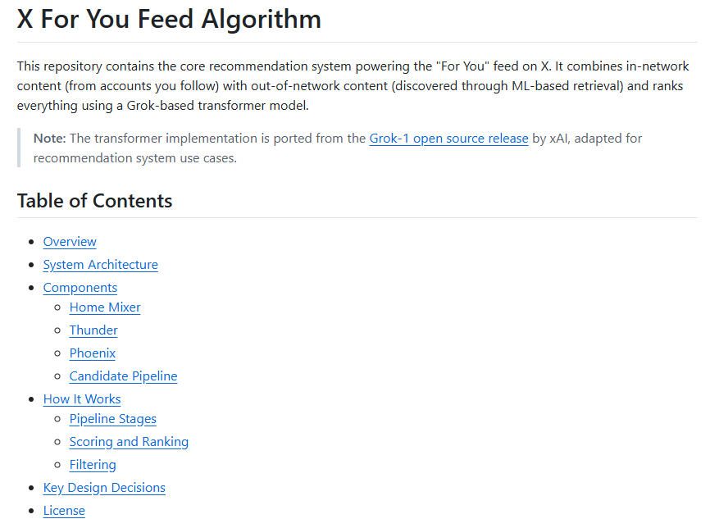Navigate to the Thunder component link
Image resolution: width=710 pixels, height=519 pixels.
point(93,330)
